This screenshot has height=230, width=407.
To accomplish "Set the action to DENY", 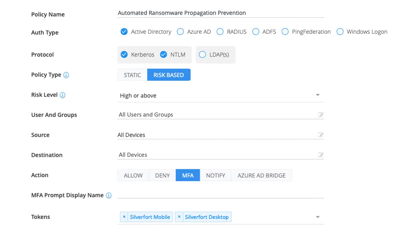I will (x=162, y=175).
